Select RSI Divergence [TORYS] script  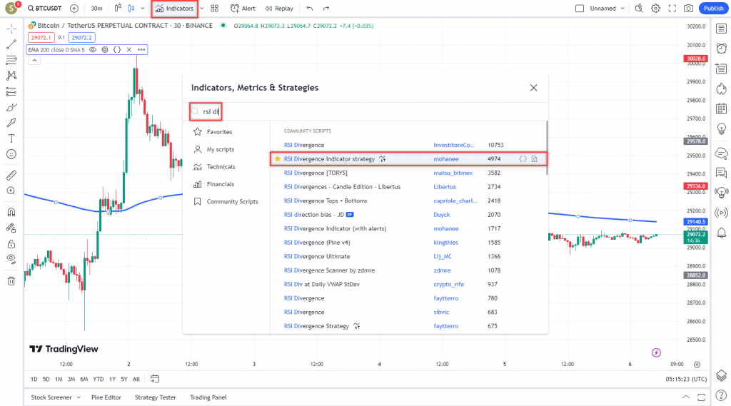point(316,173)
